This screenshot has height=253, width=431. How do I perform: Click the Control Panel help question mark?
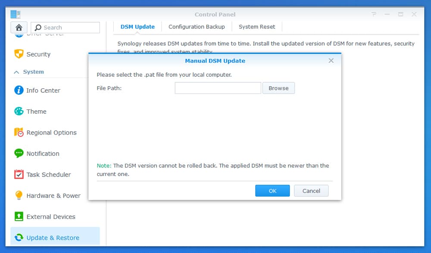click(374, 14)
